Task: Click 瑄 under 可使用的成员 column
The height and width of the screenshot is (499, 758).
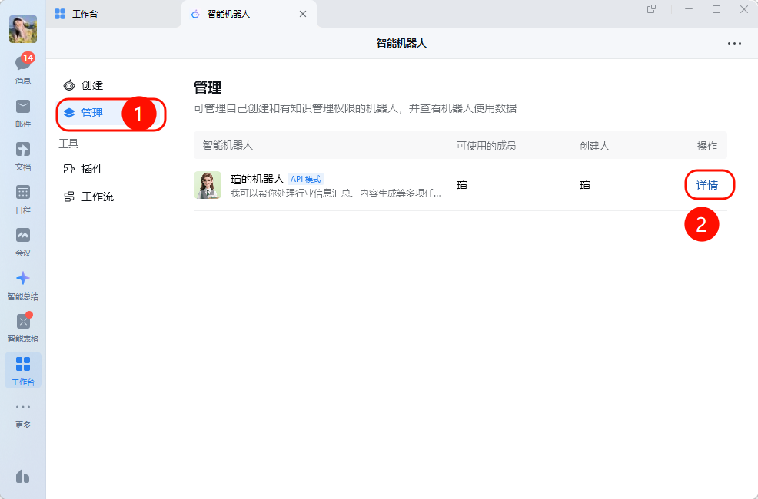Action: pyautogui.click(x=462, y=185)
